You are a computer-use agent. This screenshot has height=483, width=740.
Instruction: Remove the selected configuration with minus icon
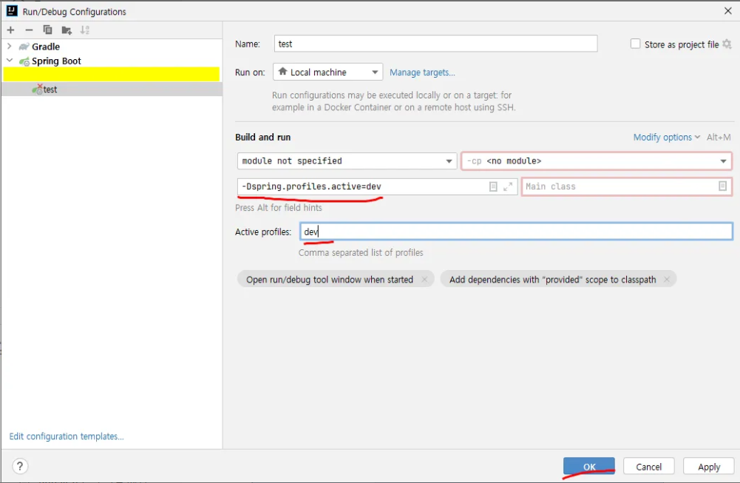pyautogui.click(x=29, y=30)
